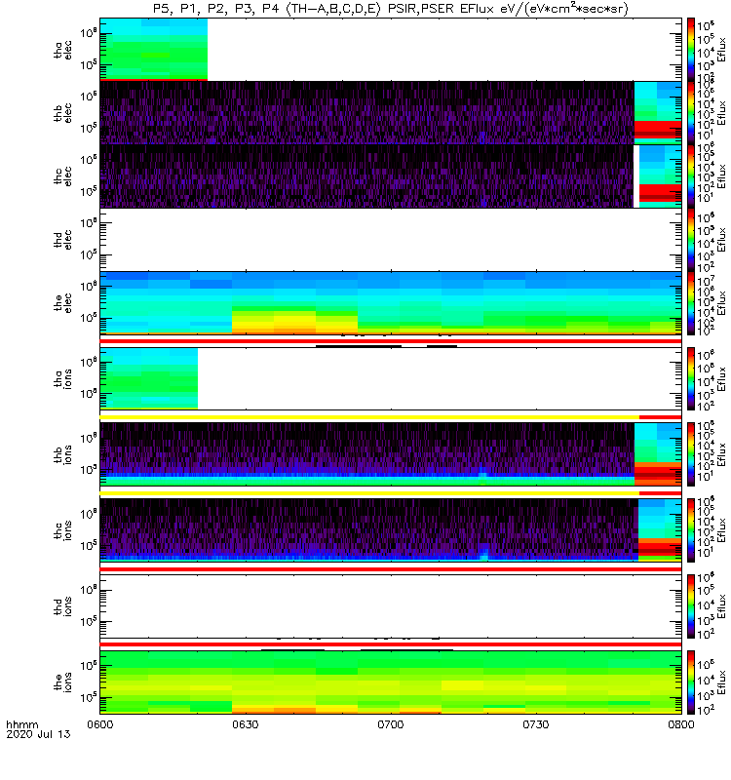
Task: Click the 'thc elec' axis label
Action: 62,176
